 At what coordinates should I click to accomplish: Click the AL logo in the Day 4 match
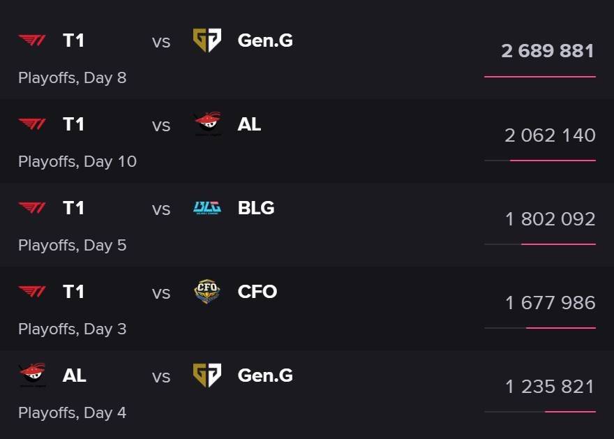(x=32, y=375)
